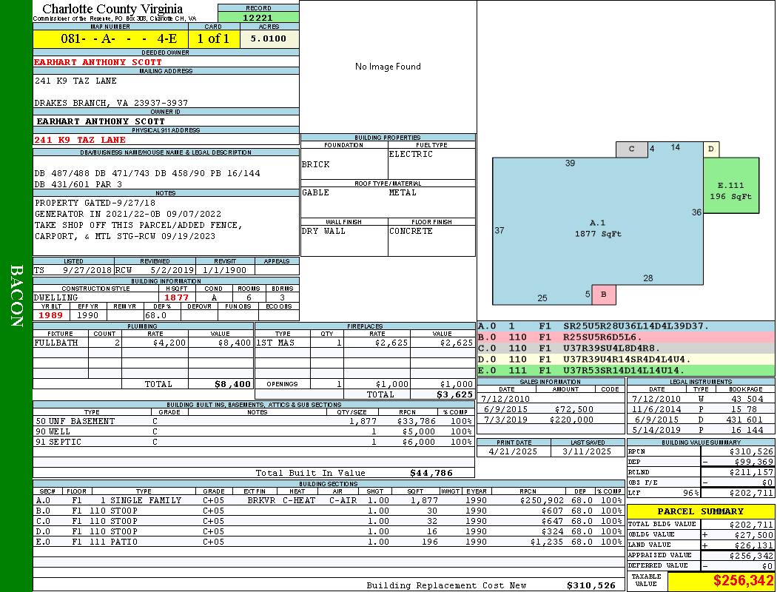Select the pink B stoop in sketch
This screenshot has height=592, width=777.
tap(604, 295)
